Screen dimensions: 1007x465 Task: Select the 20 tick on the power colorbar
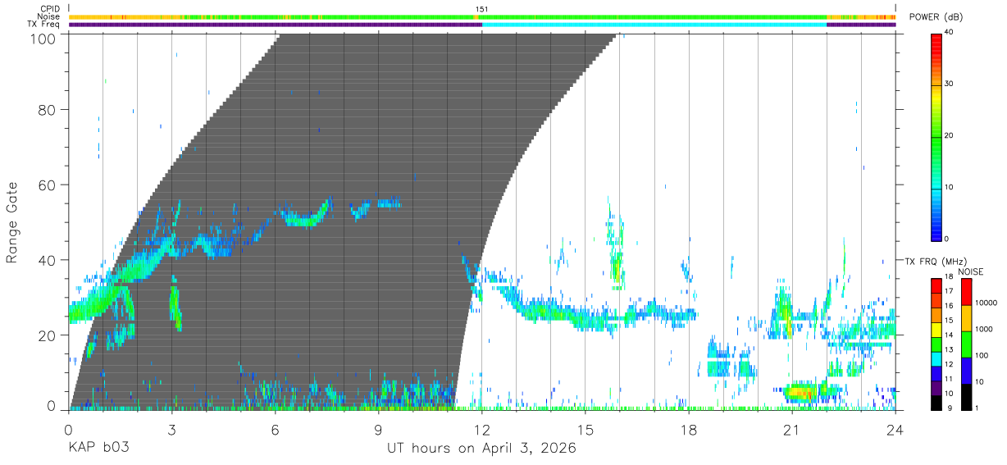point(950,136)
